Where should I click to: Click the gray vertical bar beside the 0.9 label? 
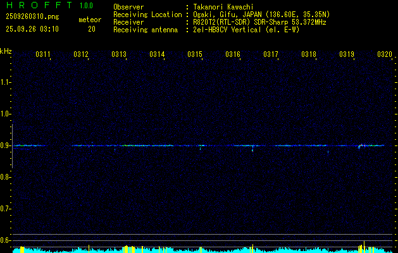click(x=12, y=146)
